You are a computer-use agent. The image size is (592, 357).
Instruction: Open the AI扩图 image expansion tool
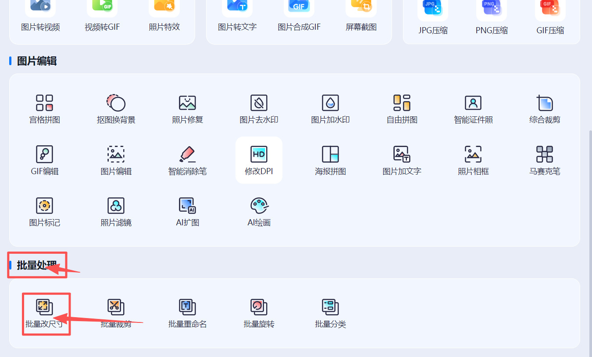[187, 212]
